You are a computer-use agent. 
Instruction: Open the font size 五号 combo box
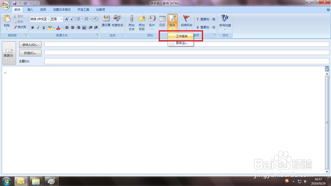pos(56,19)
